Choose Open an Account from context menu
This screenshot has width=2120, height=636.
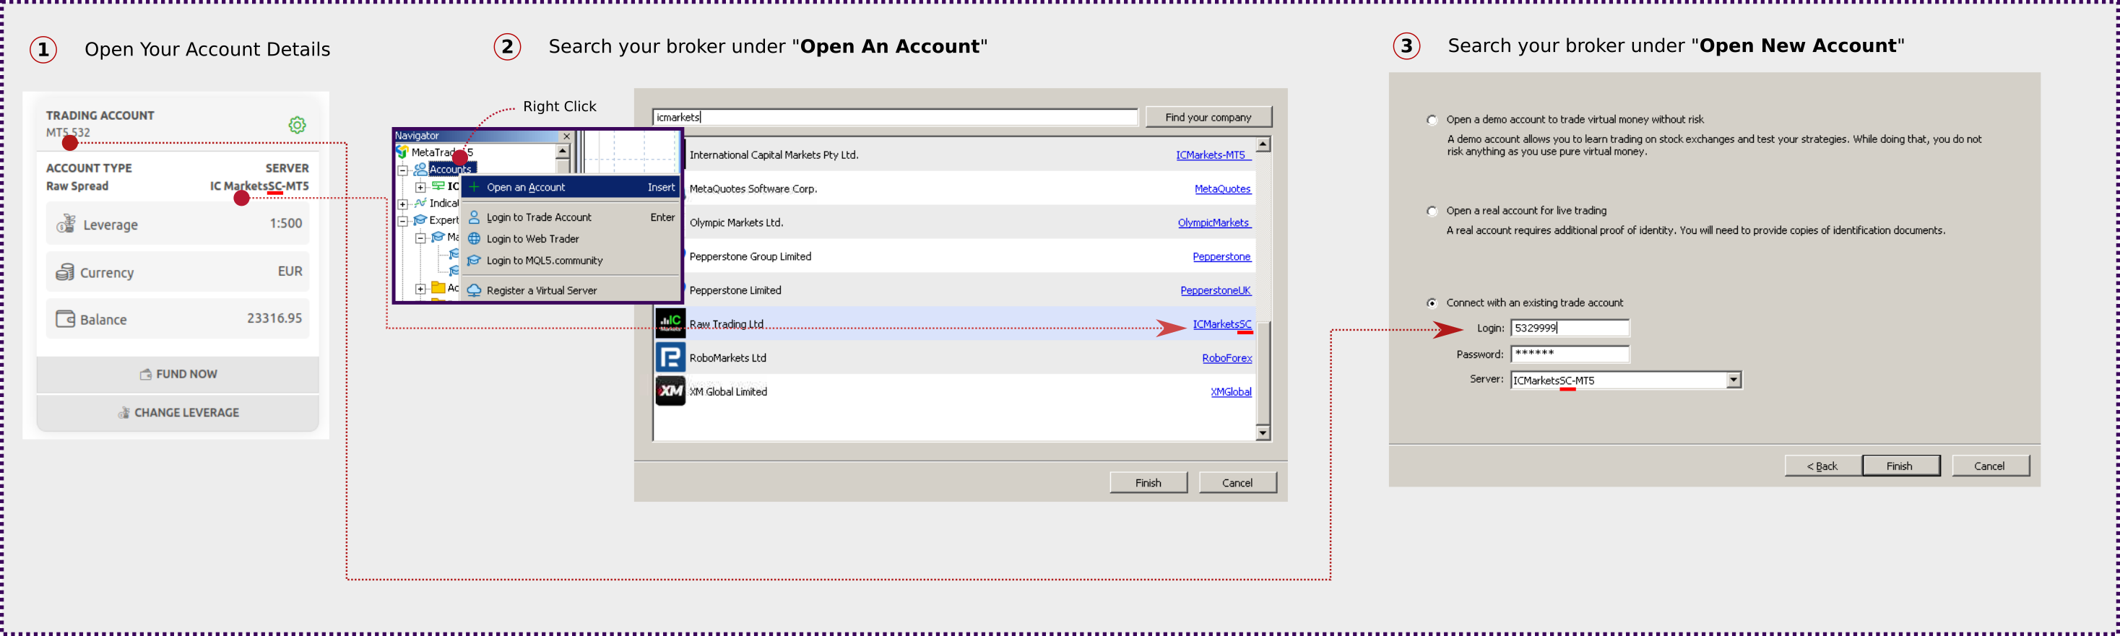point(571,188)
